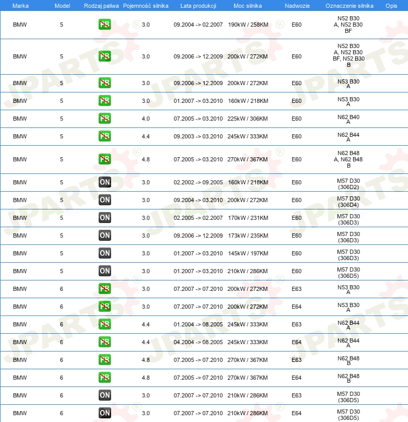Click the 4.4 capacity in the 09.2003 -> 03.2010 row
The height and width of the screenshot is (422, 408).
146,136
